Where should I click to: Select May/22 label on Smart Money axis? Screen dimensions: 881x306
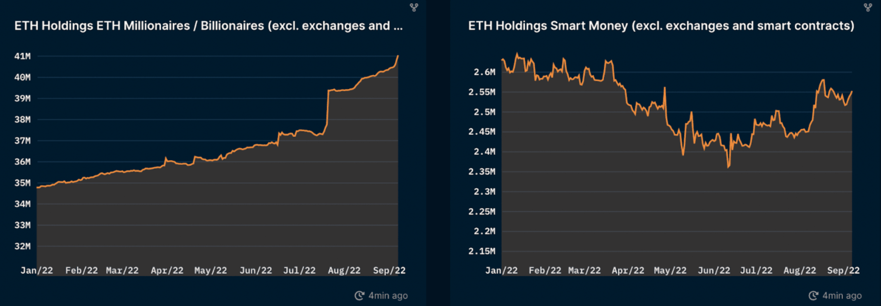click(x=670, y=270)
